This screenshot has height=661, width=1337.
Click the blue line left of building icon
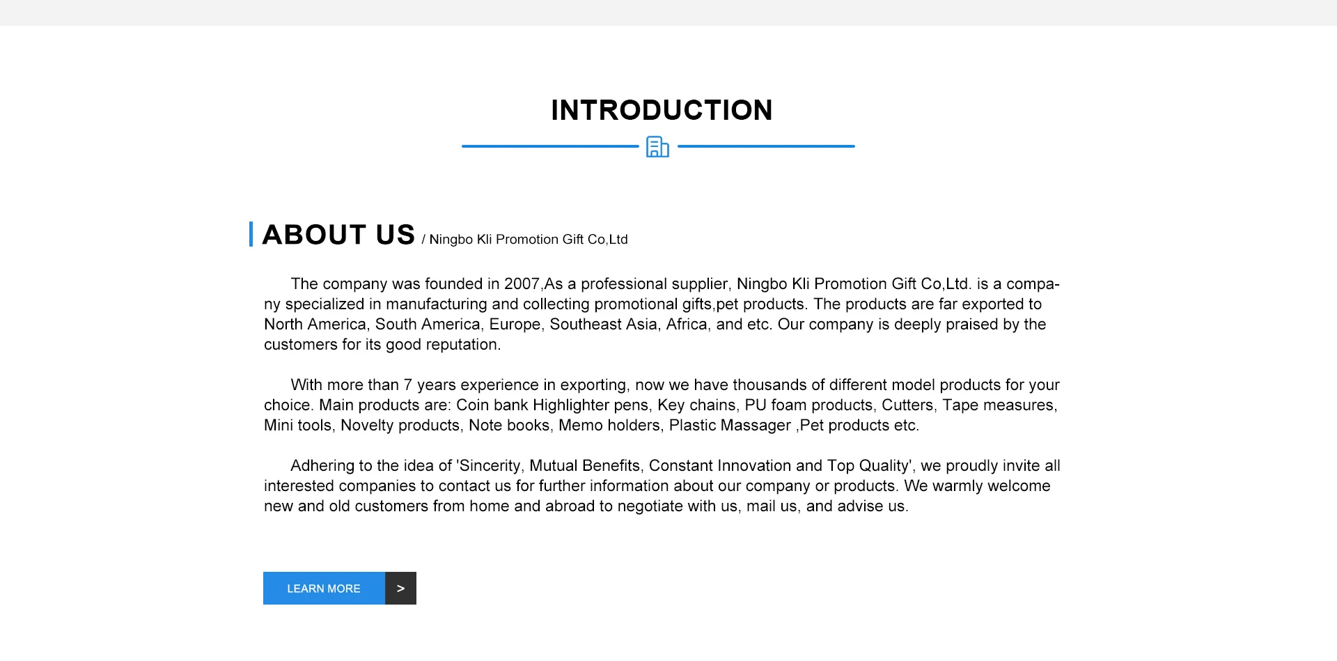click(550, 146)
